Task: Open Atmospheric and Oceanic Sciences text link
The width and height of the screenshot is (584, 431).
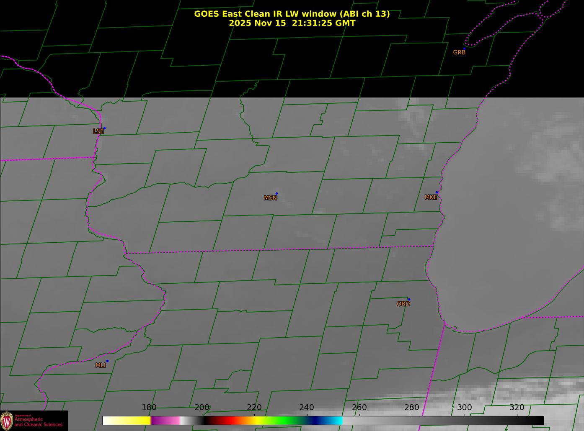Action: [38, 422]
